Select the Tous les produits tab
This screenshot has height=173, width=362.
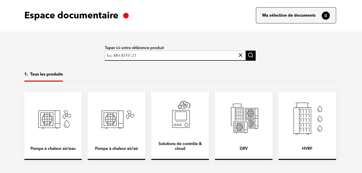pyautogui.click(x=44, y=74)
